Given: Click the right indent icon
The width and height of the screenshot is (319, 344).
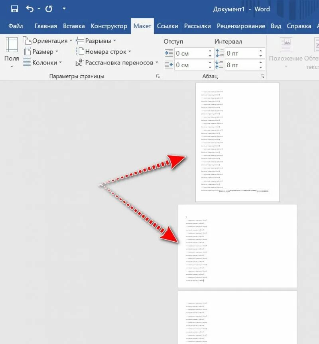Looking at the screenshot, I should tap(169, 65).
